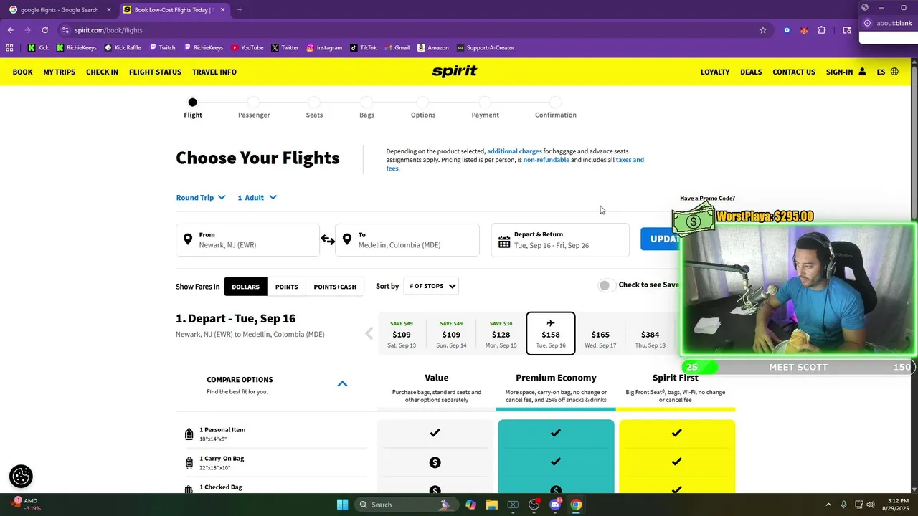Open File Explorer from the taskbar

[492, 505]
